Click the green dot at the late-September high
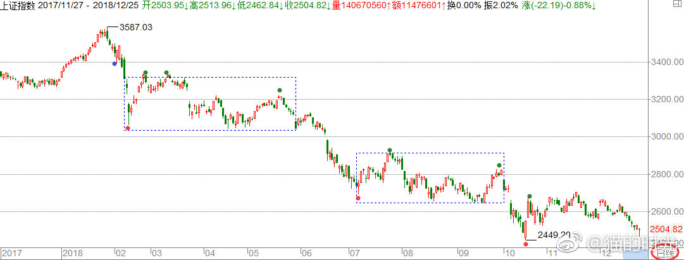This screenshot has height=260, width=684. click(499, 165)
